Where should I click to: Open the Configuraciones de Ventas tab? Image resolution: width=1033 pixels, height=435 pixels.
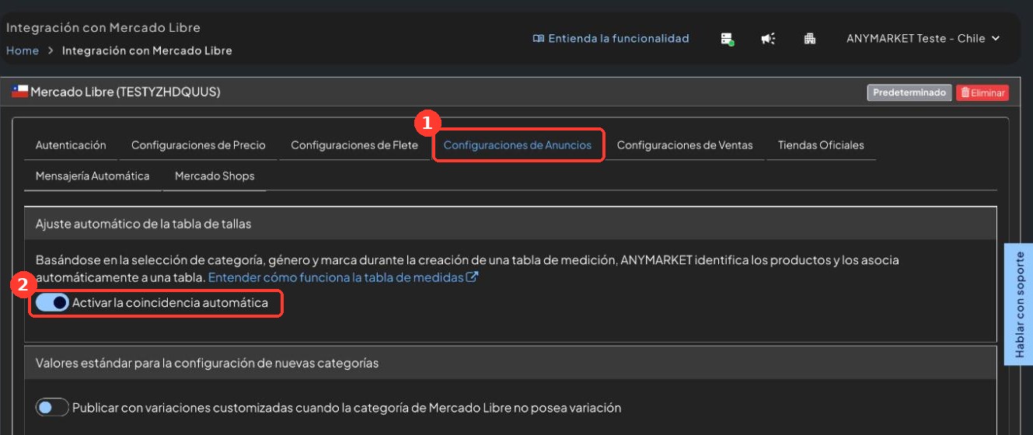[685, 145]
